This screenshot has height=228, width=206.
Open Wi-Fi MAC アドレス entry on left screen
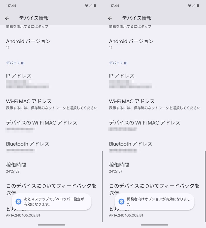(29, 104)
